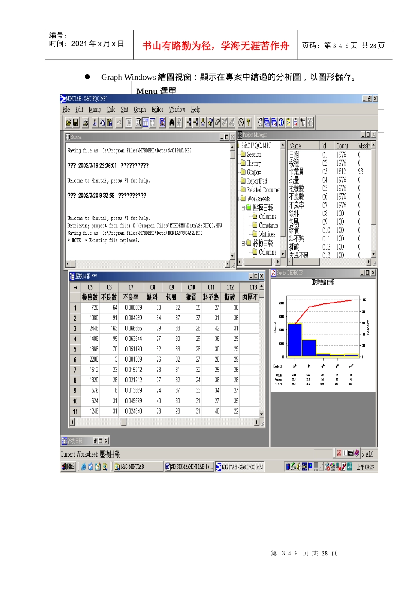Click the worksheet horizontal scroll right arrow

[257, 422]
